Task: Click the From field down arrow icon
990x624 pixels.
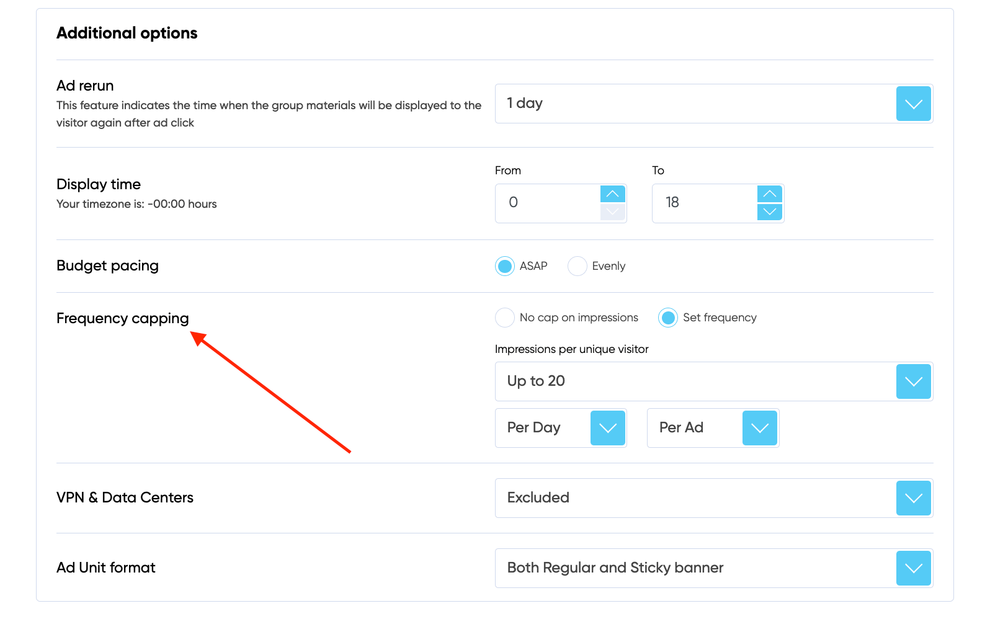Action: click(x=612, y=212)
